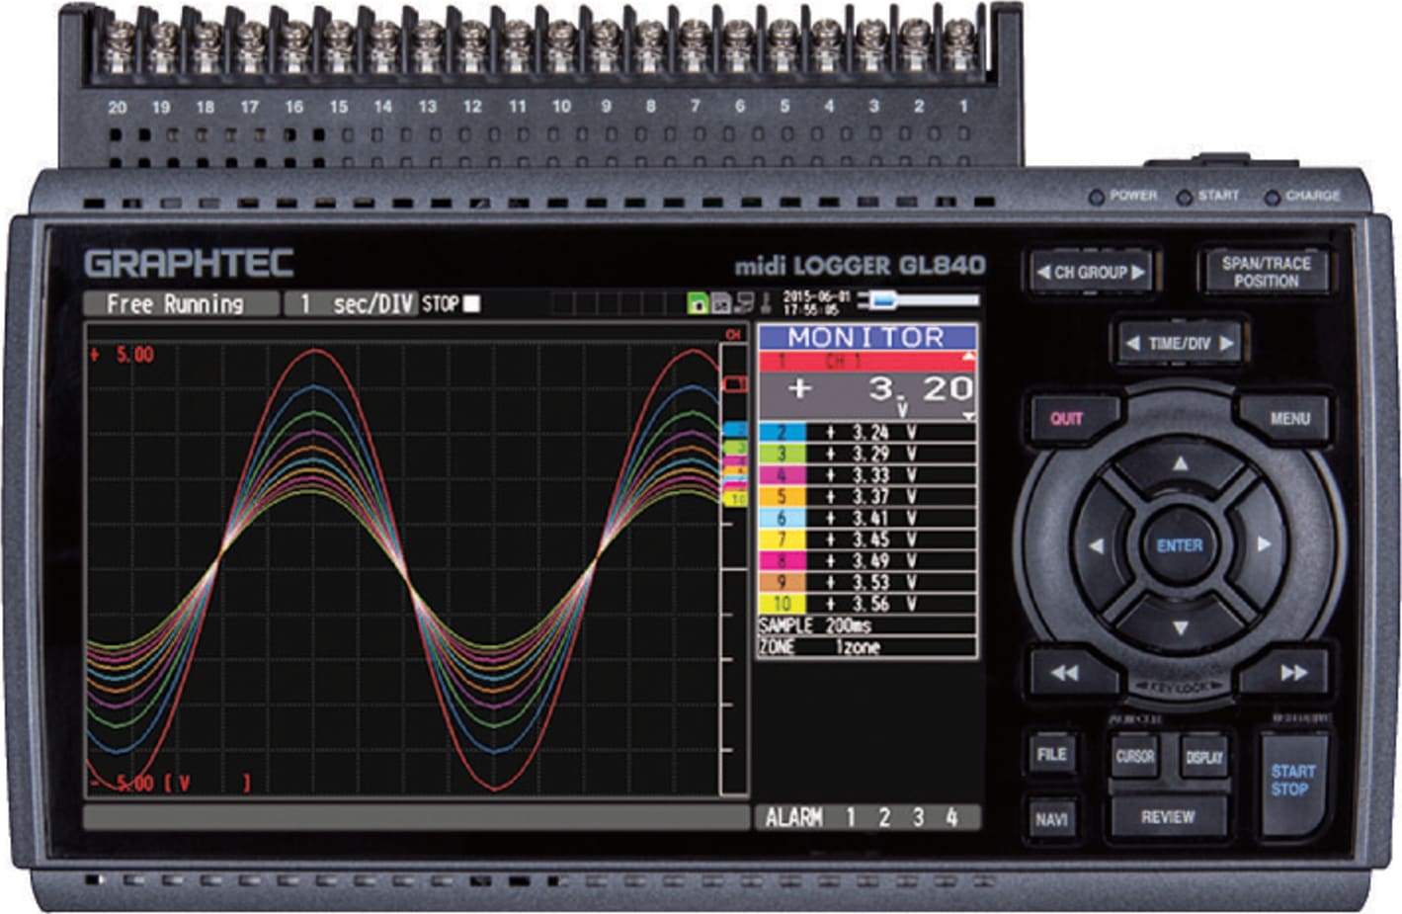Pick the pink channel 8 color swatch
The height and width of the screenshot is (914, 1402).
782,561
